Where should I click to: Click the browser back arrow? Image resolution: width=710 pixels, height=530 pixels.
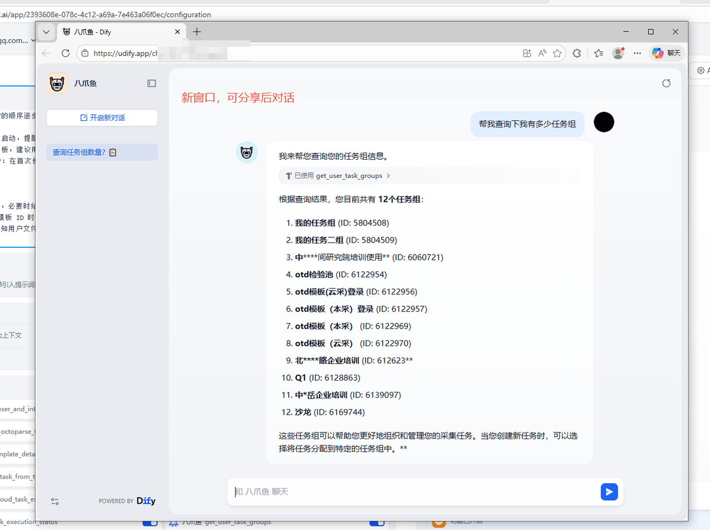pos(46,53)
